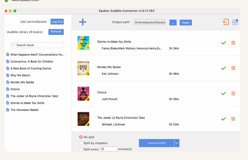Click document icon beside A Rare Book of Cunning Device
248x160 pixels.
pyautogui.click(x=7, y=68)
